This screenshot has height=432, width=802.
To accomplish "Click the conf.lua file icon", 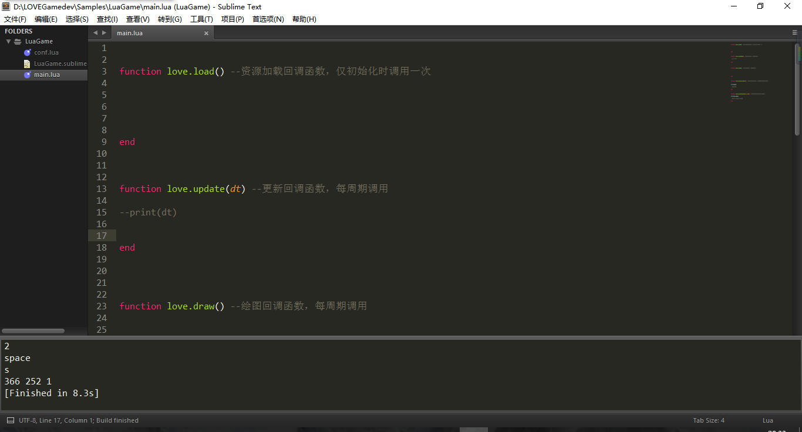I will (x=28, y=53).
